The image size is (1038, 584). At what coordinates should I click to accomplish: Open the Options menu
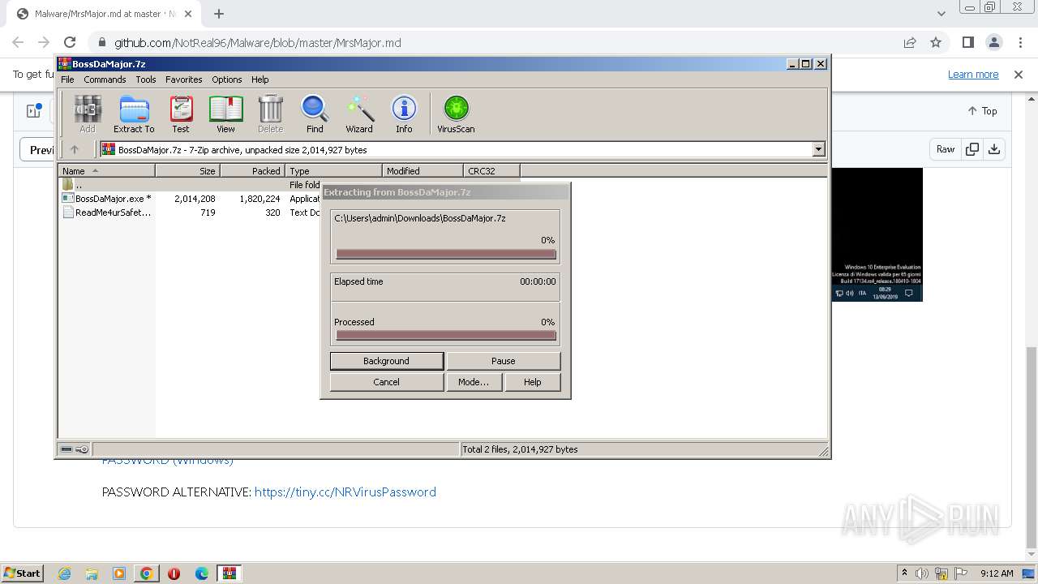point(227,79)
